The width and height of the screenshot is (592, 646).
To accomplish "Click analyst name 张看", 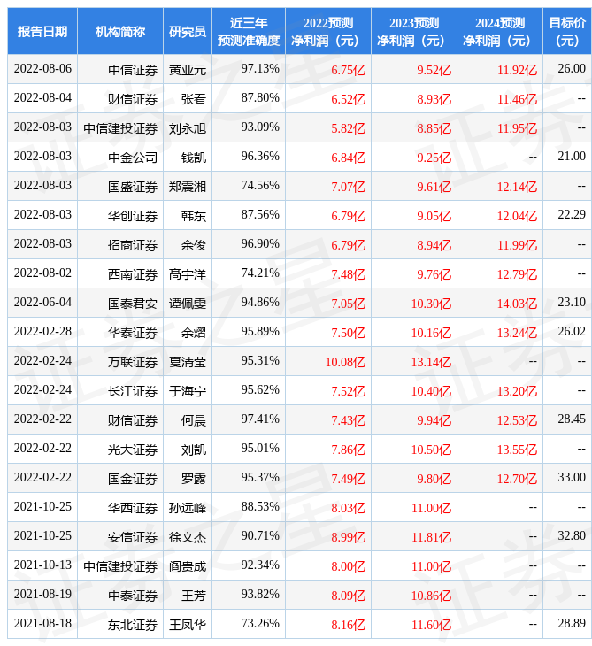I will tap(194, 99).
